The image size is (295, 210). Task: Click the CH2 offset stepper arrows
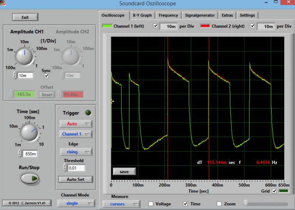pos(60,94)
